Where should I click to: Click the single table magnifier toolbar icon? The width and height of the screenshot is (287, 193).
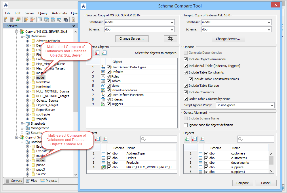40,19
